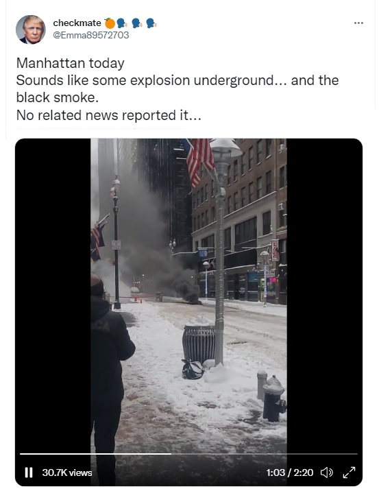Seek within the unplayed grey timeline portion
Screen dimensions: 381x491
pos(265,453)
